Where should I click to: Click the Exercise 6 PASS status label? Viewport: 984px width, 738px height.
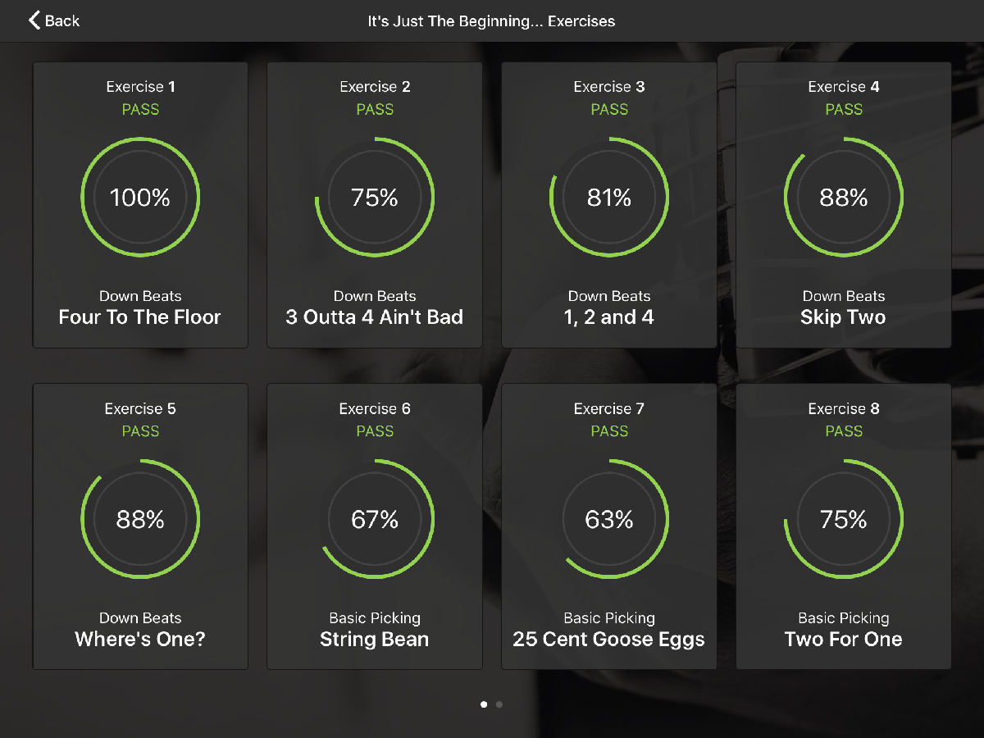click(x=375, y=431)
